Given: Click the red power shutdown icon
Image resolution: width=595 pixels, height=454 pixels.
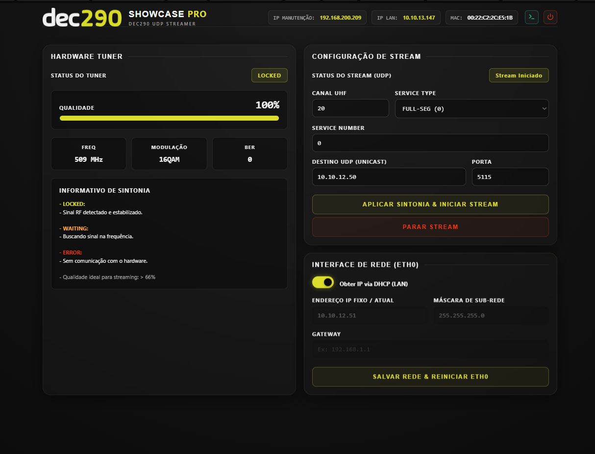Looking at the screenshot, I should [550, 17].
